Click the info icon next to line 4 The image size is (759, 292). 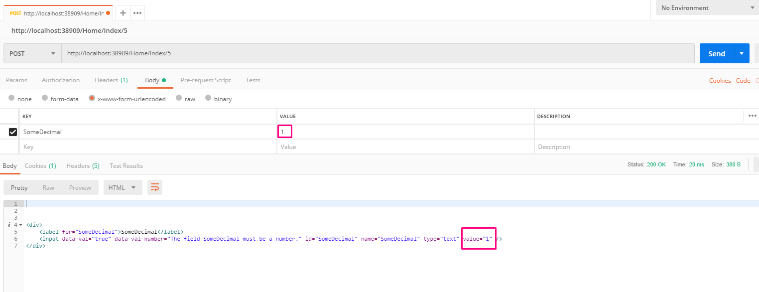coord(8,225)
